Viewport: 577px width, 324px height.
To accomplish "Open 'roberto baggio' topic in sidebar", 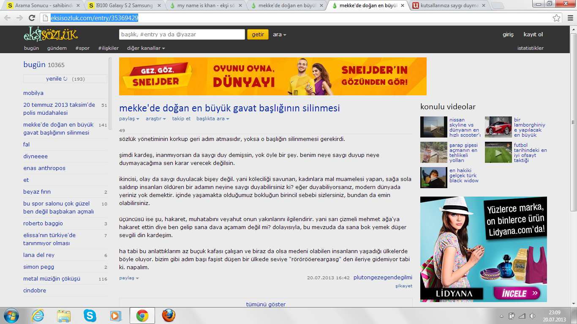I will click(43, 224).
